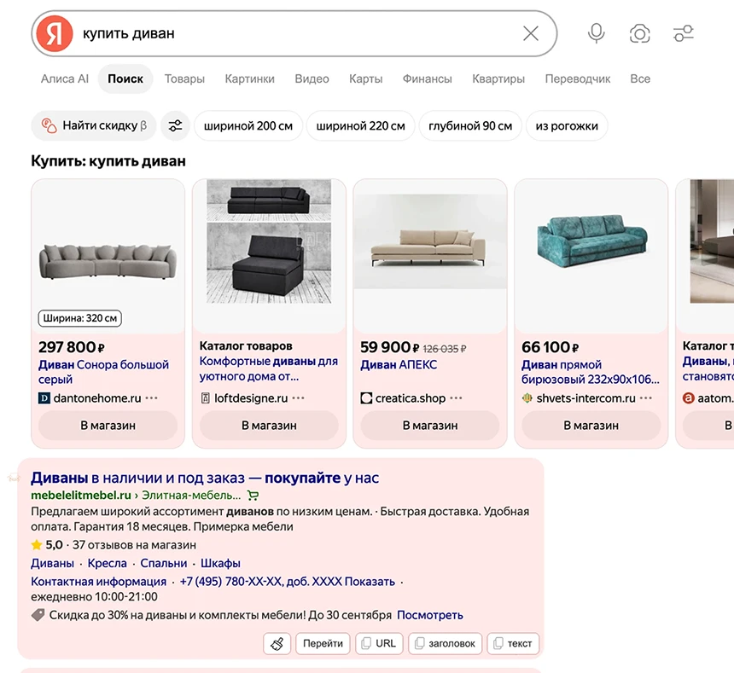Click the Найти скидку chip
734x673 pixels.
94,125
